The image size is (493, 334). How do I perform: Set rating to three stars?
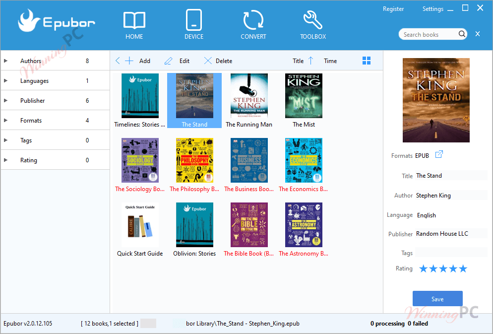[443, 268]
